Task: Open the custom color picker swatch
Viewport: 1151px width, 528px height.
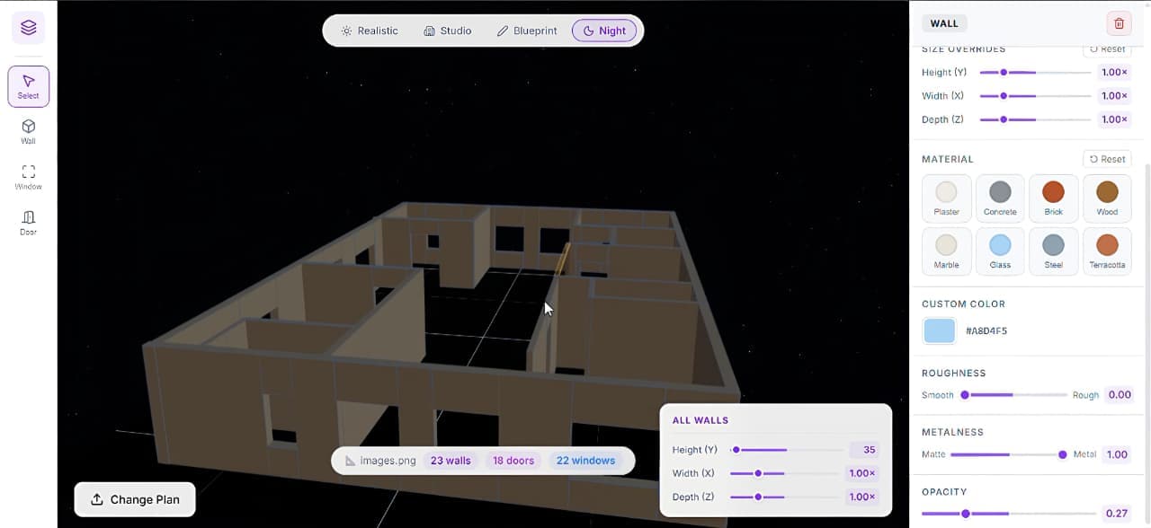Action: tap(939, 330)
